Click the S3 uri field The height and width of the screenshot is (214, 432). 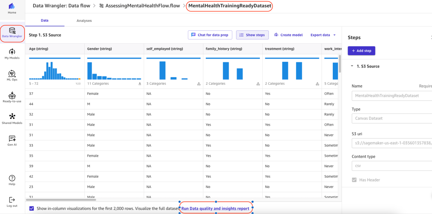pyautogui.click(x=392, y=143)
